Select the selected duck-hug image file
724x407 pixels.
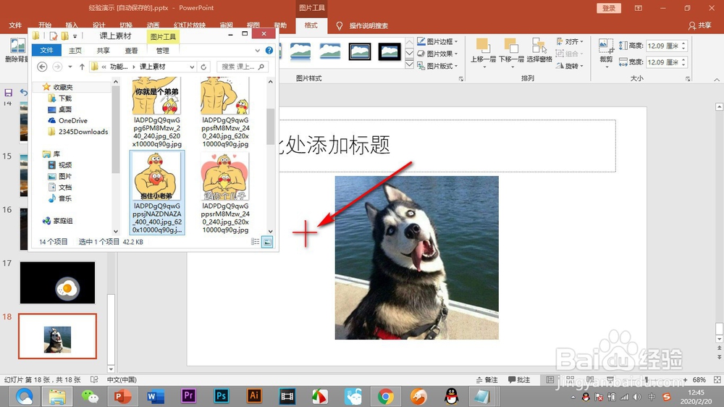(157, 192)
